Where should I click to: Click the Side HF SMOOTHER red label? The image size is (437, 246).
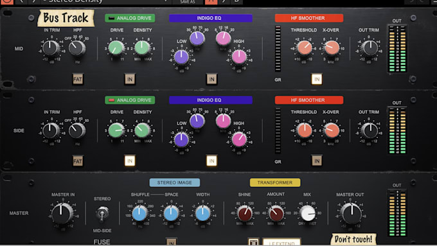[309, 100]
